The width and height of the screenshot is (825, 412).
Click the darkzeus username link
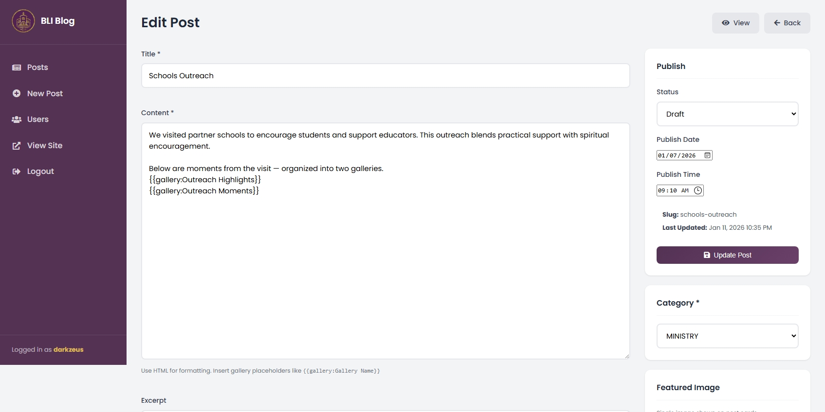tap(69, 350)
